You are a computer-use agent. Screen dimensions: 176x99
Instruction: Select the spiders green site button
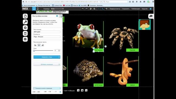click(x=133, y=50)
